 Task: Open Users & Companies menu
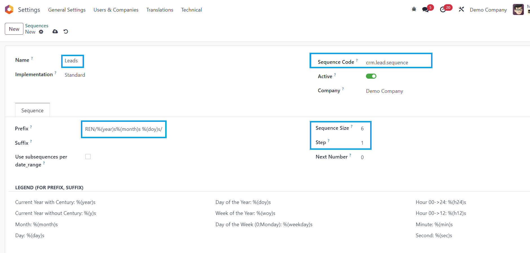click(116, 10)
